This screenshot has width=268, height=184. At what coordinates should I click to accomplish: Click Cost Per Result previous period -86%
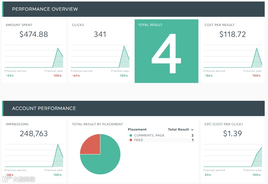point(209,76)
